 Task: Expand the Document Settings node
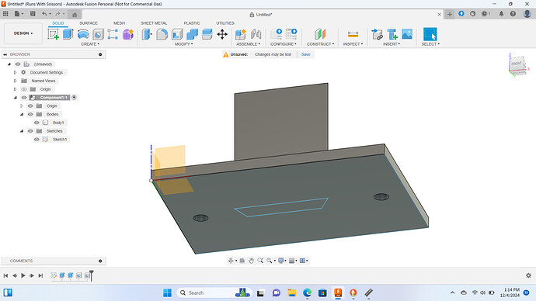point(15,72)
